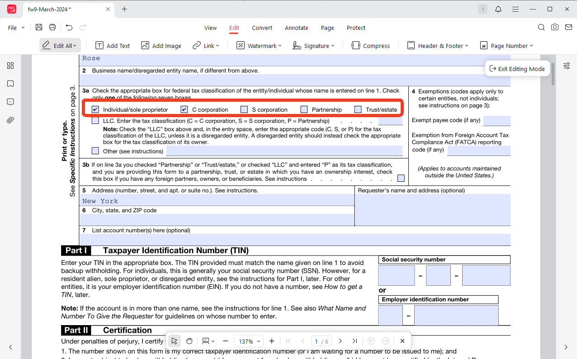Click the Compress button
The height and width of the screenshot is (359, 577).
[370, 46]
